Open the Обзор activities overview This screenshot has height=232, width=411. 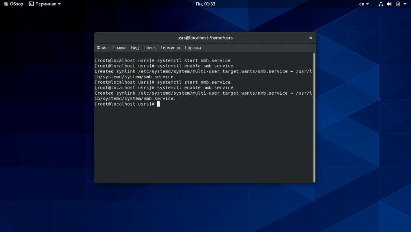pos(13,4)
